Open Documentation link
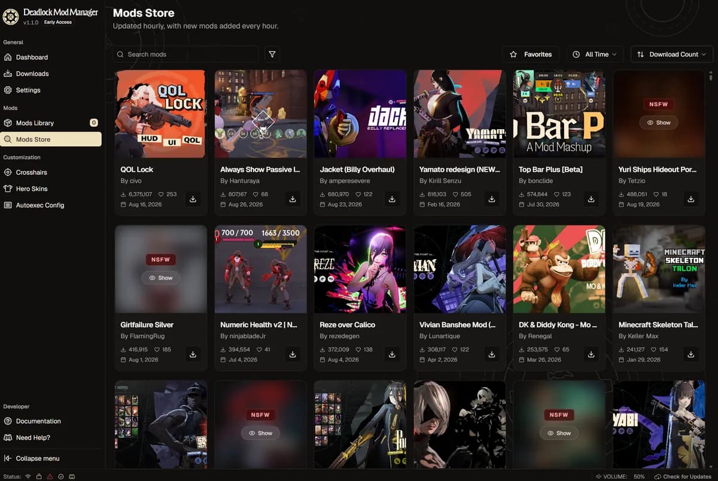Viewport: 718px width, 481px height. click(x=51, y=421)
